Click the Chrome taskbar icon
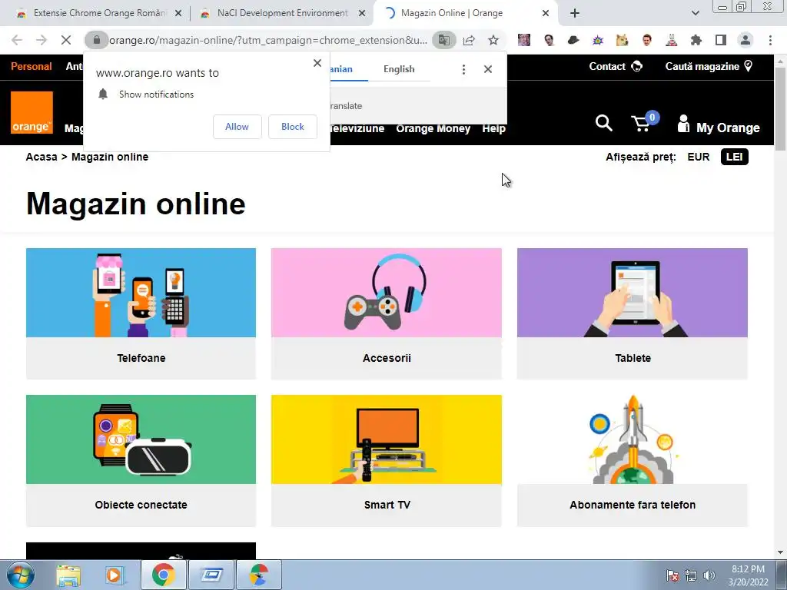The width and height of the screenshot is (787, 590). click(164, 575)
